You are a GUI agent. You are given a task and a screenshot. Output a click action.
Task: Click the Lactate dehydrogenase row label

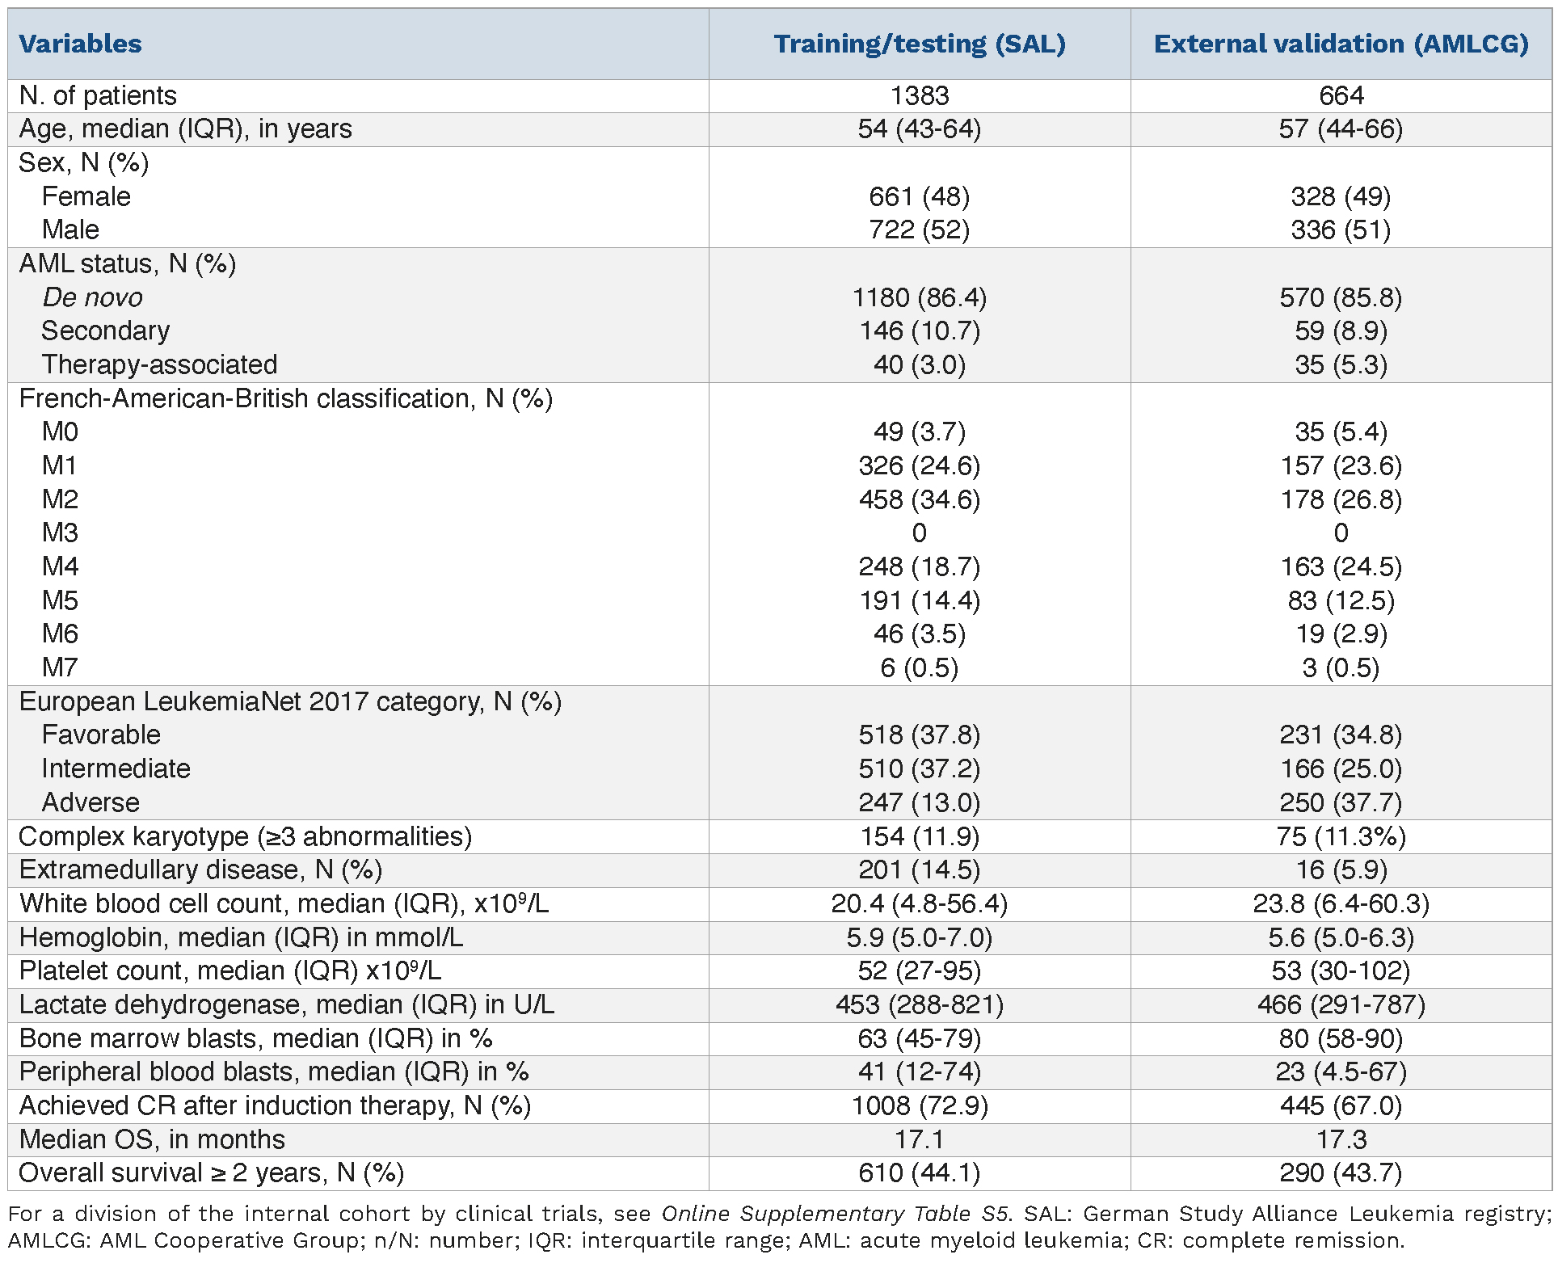pyautogui.click(x=287, y=1004)
